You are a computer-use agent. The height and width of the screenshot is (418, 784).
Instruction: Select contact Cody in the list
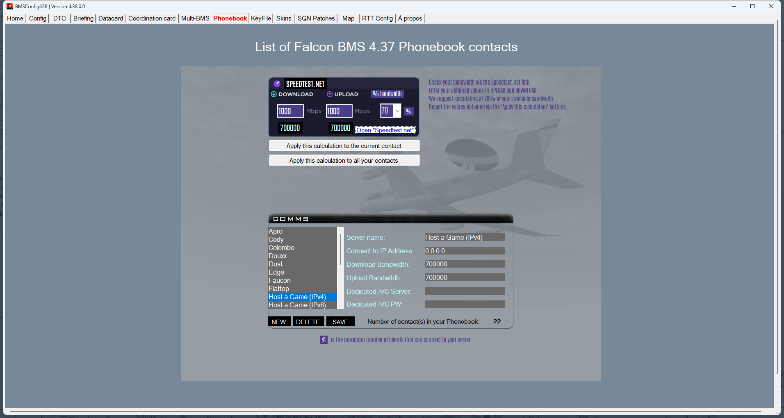[x=303, y=239]
